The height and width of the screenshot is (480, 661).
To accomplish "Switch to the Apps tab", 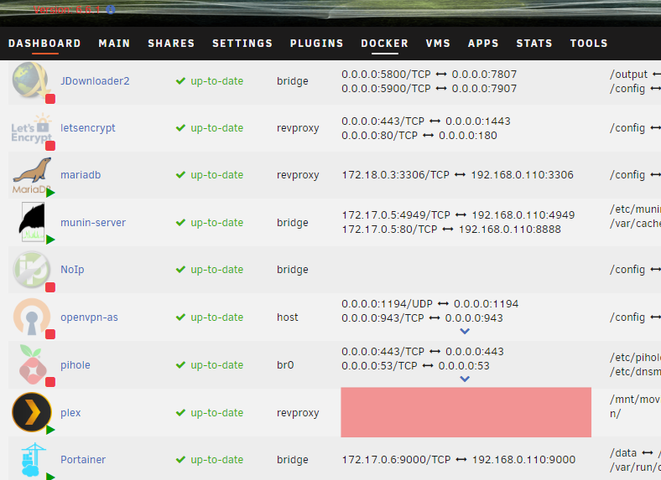I will coord(483,44).
